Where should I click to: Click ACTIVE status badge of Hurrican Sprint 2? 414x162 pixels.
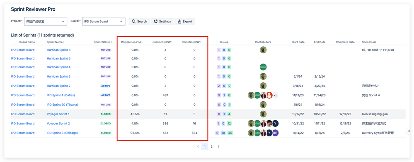tap(106, 86)
